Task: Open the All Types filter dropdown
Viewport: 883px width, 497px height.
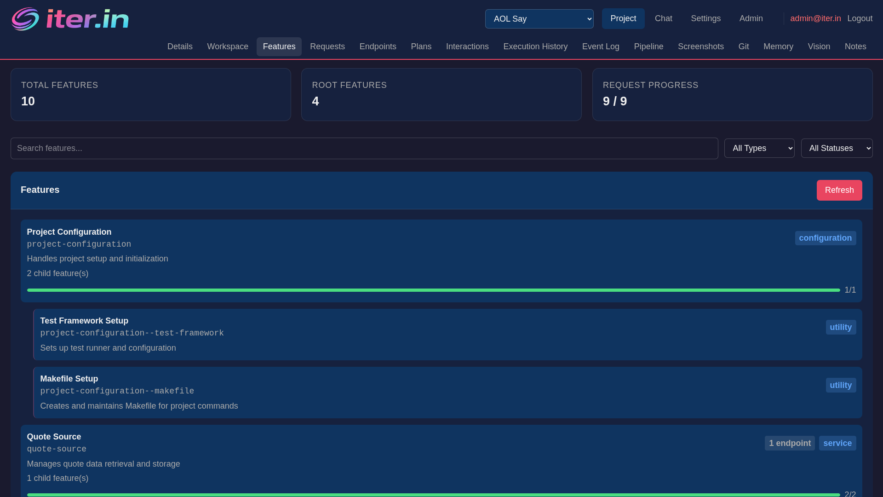Action: coord(759,148)
